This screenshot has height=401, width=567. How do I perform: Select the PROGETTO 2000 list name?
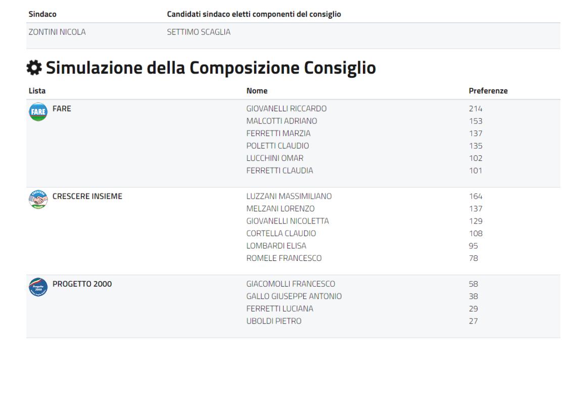pyautogui.click(x=82, y=284)
